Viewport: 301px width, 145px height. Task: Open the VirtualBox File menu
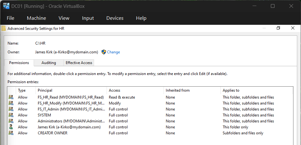(x=10, y=18)
